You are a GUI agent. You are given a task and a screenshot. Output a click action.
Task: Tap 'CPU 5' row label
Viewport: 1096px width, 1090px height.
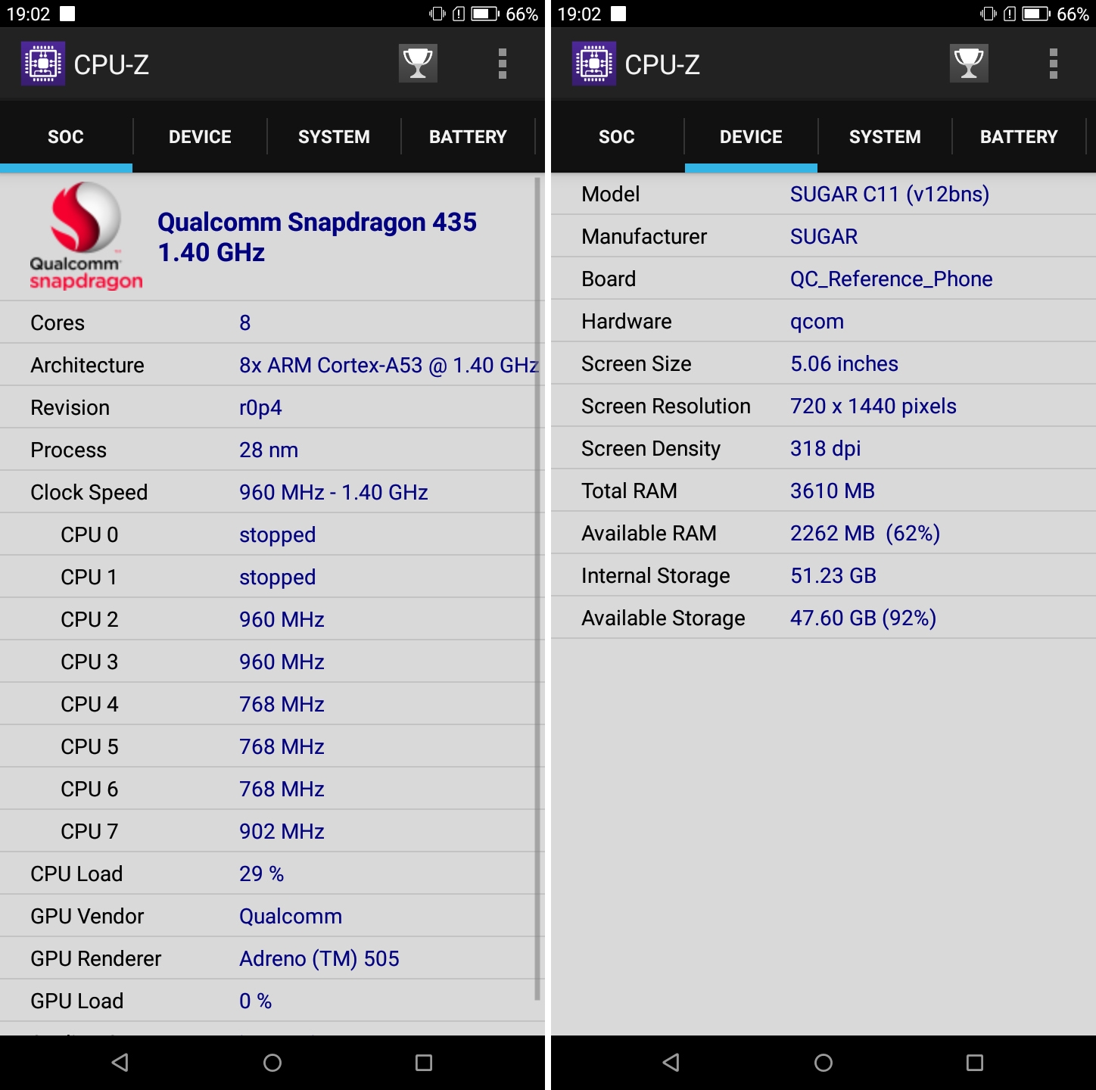pos(89,747)
